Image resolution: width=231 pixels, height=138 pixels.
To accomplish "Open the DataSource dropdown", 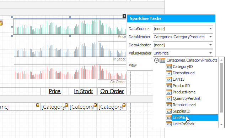I will [x=210, y=29].
